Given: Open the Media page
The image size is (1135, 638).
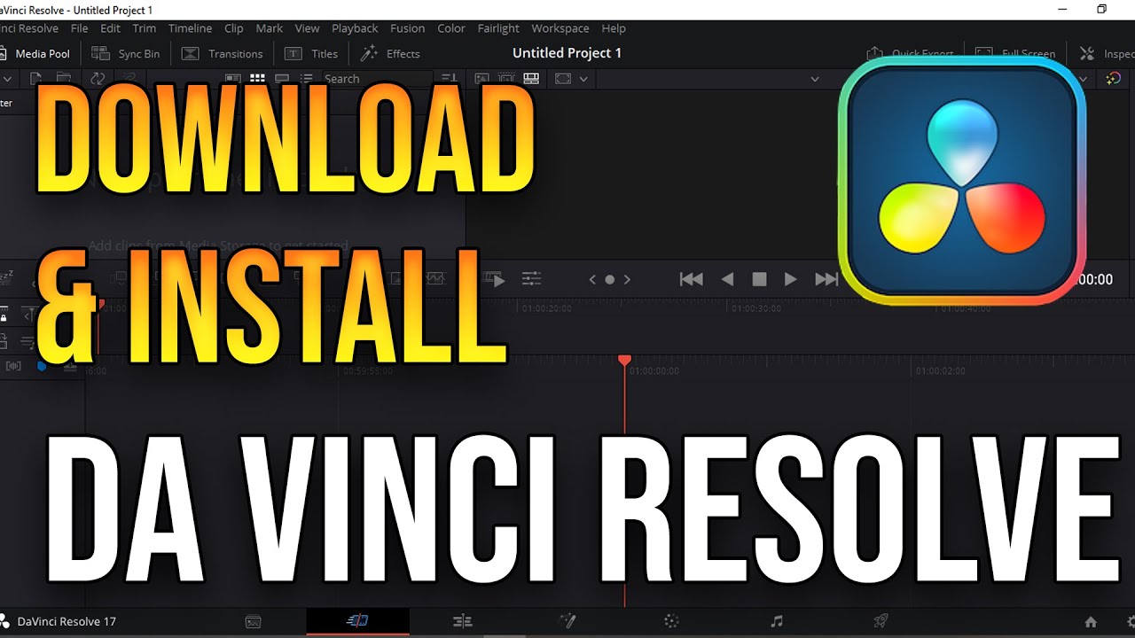Looking at the screenshot, I should pyautogui.click(x=253, y=621).
